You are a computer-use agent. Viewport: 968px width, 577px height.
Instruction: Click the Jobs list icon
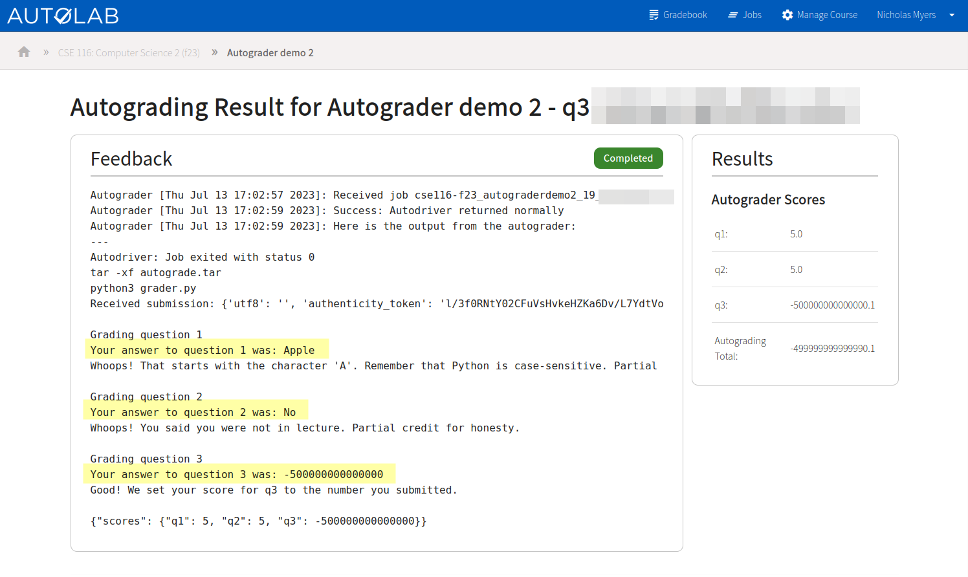(732, 15)
